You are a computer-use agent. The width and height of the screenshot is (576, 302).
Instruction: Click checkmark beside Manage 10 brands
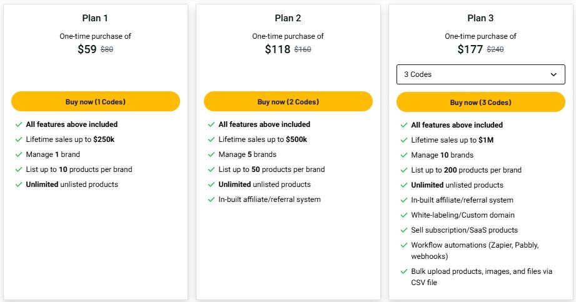(x=404, y=156)
